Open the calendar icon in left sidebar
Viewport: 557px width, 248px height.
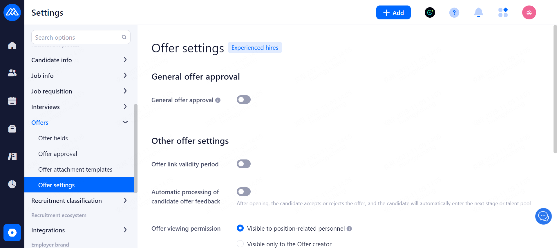point(12,101)
